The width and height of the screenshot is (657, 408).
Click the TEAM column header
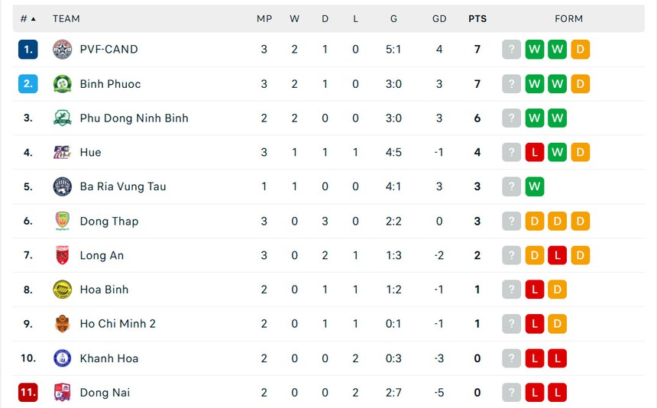click(x=66, y=18)
